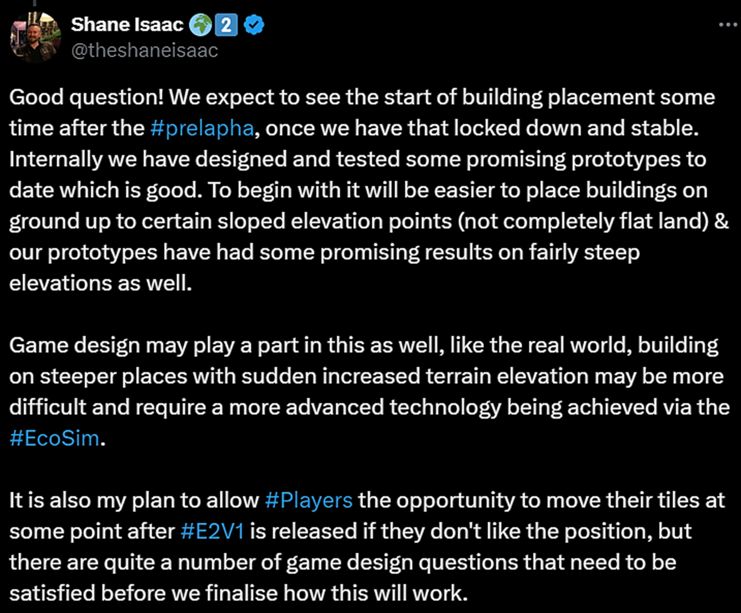Click the globe emoji beside the name
This screenshot has width=741, height=613.
(x=200, y=25)
